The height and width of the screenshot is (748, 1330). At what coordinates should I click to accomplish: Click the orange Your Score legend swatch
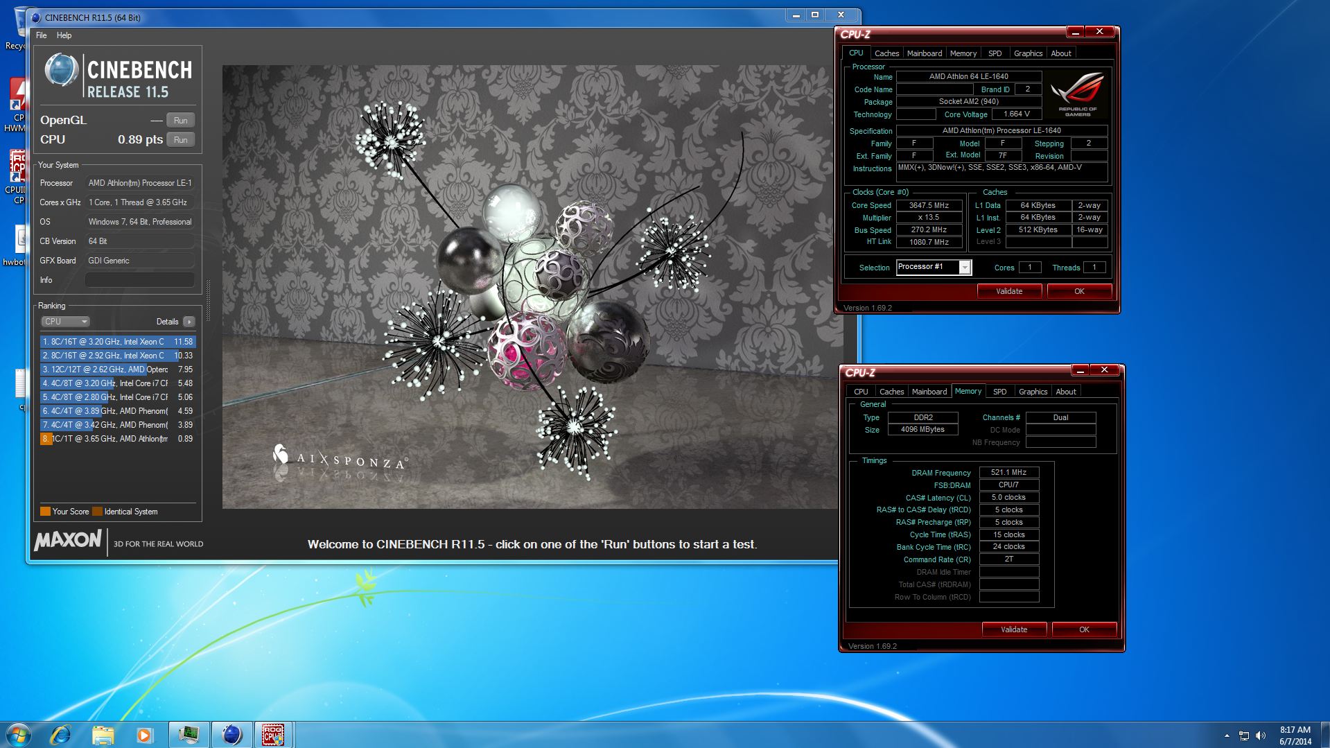(45, 512)
